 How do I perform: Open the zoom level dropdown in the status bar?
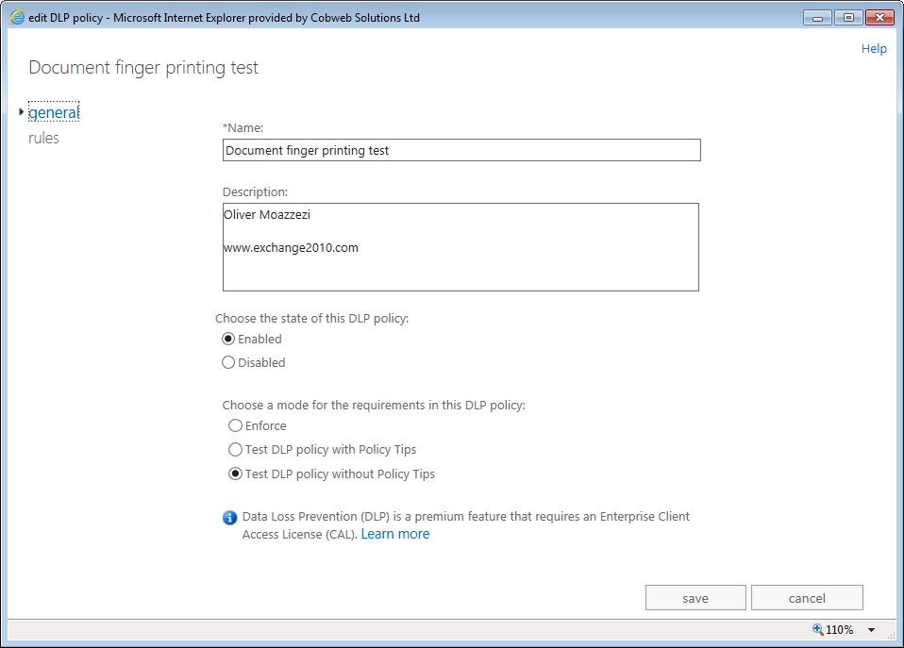870,629
